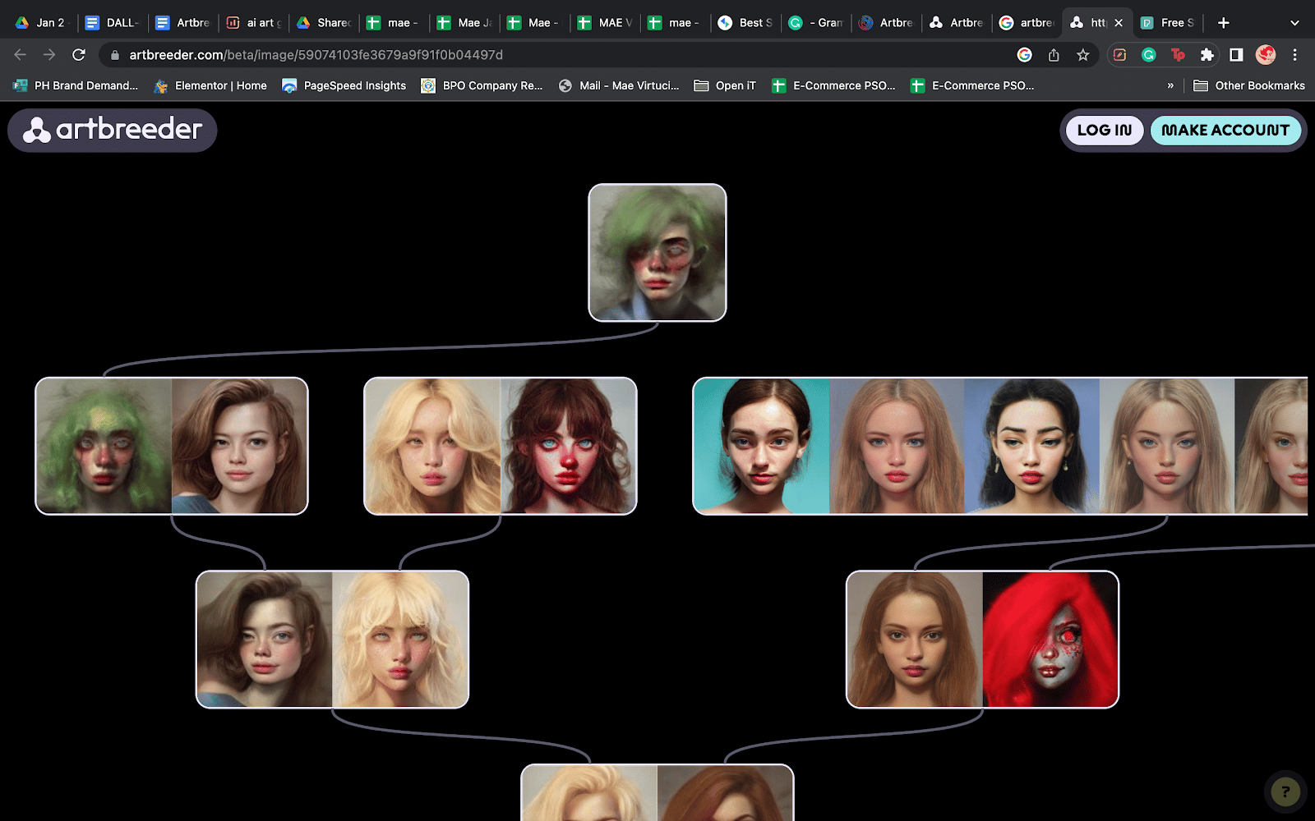Select the blonde wavy-hair portrait in second row

coord(433,446)
